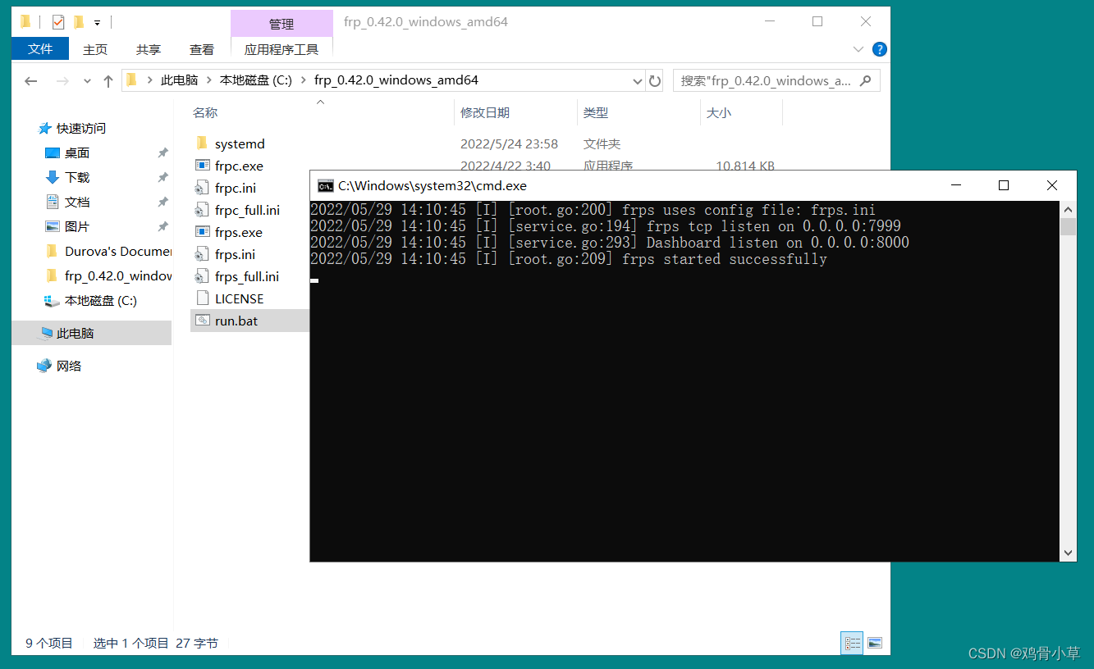Select the LICENSE file icon
The height and width of the screenshot is (669, 1094).
pos(202,298)
